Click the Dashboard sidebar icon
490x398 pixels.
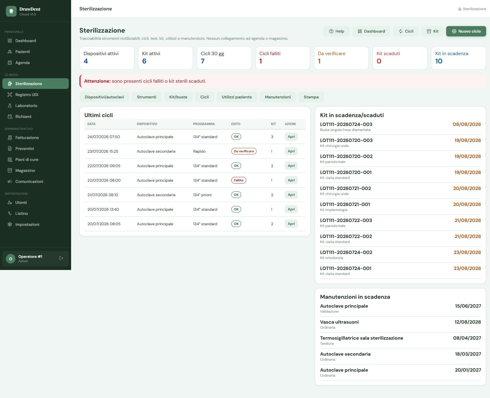10,41
